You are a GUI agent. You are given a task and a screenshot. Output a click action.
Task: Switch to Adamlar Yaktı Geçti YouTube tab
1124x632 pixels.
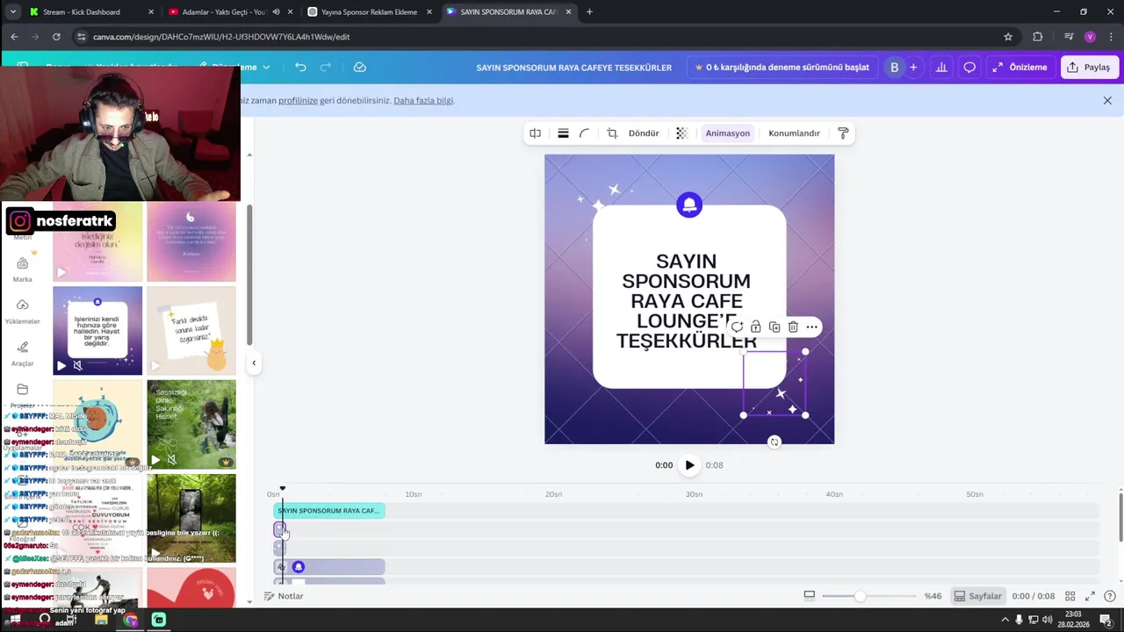[x=231, y=12]
